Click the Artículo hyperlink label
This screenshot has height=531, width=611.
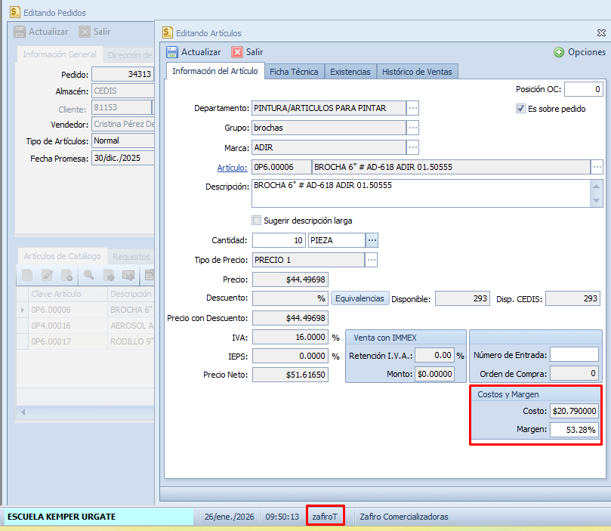click(232, 167)
